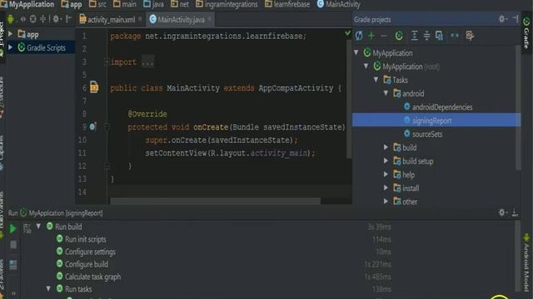Click app breadcrumb in navigation bar
Image resolution: width=533 pixels, height=299 pixels.
(76, 4)
